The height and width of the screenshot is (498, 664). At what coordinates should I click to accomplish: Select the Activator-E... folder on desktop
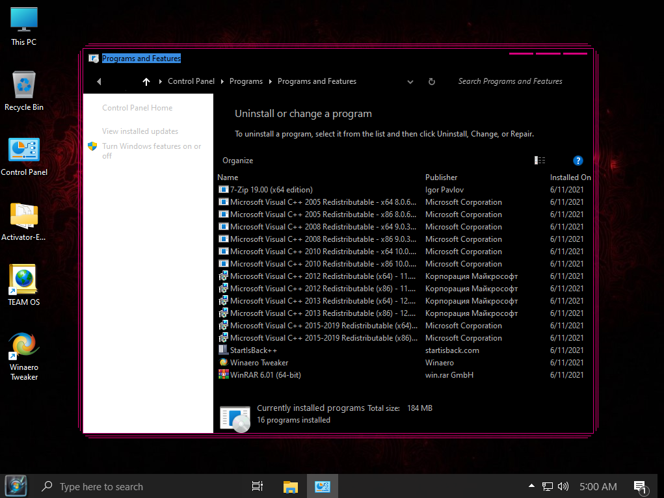click(x=23, y=222)
